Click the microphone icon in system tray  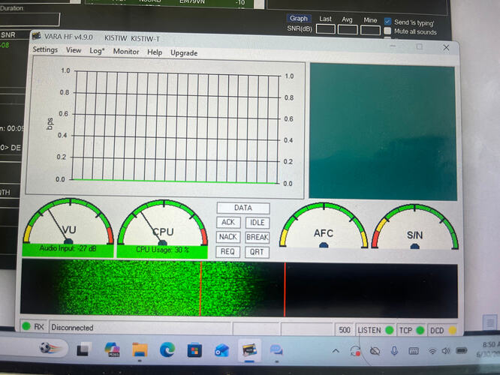coord(394,351)
